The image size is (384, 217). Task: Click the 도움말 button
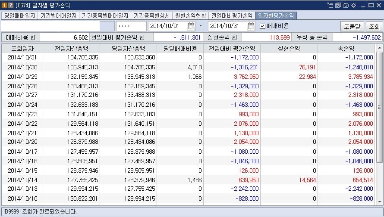tap(352, 26)
